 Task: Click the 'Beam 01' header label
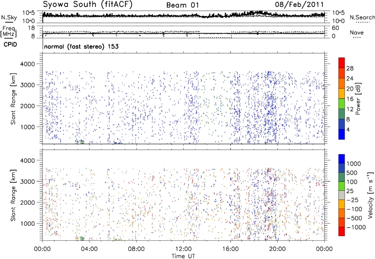[182, 5]
